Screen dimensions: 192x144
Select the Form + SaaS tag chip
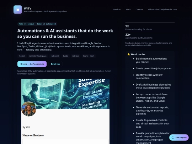point(89,56)
